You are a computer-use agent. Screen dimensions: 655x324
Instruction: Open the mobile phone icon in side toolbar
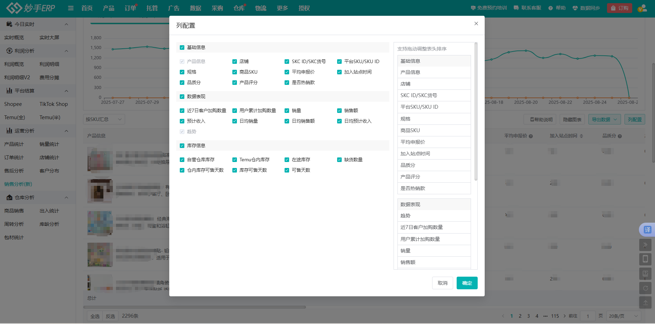tap(645, 259)
